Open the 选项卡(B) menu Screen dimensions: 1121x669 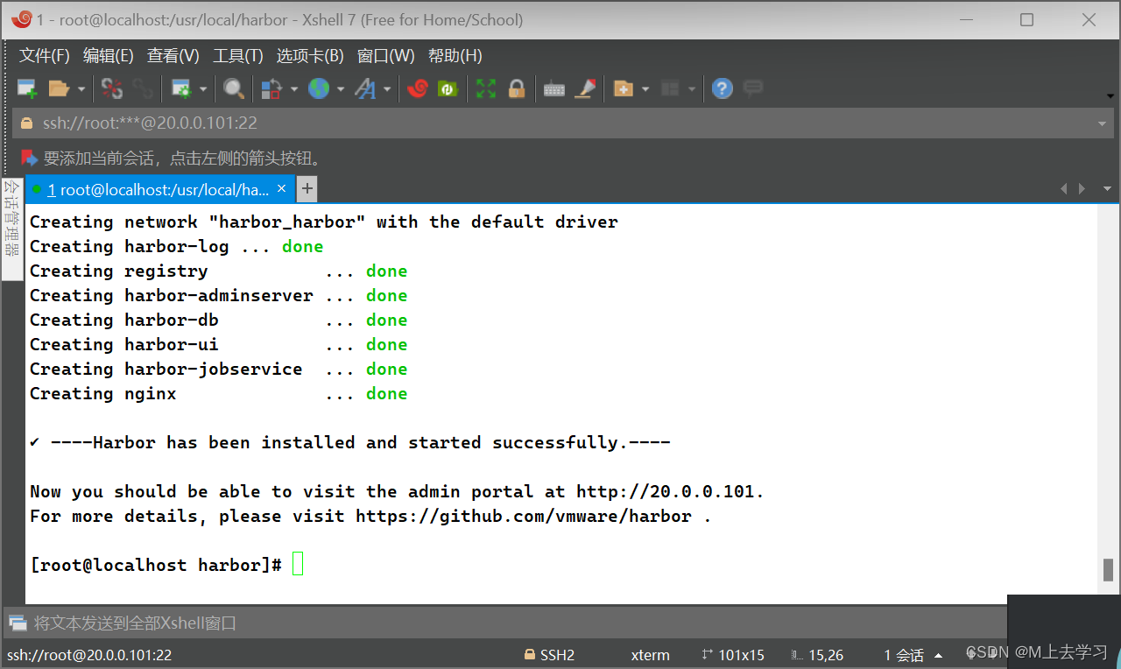tap(310, 56)
